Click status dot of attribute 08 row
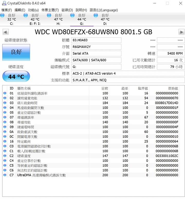This screenshot has width=185, height=199. click(5, 122)
